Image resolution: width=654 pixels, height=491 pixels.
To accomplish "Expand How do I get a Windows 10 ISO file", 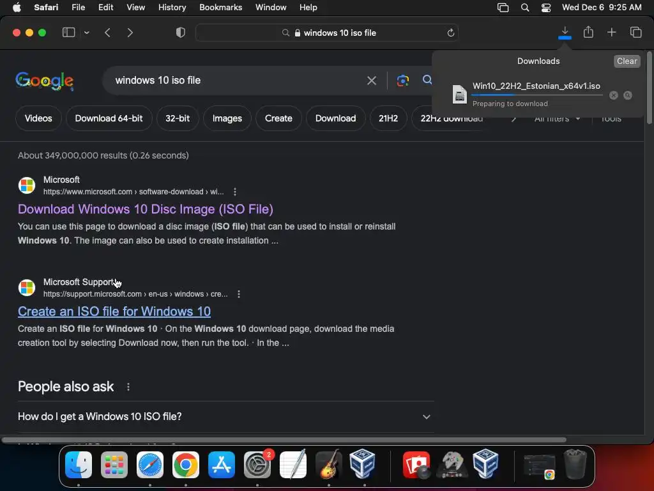I will (x=225, y=416).
